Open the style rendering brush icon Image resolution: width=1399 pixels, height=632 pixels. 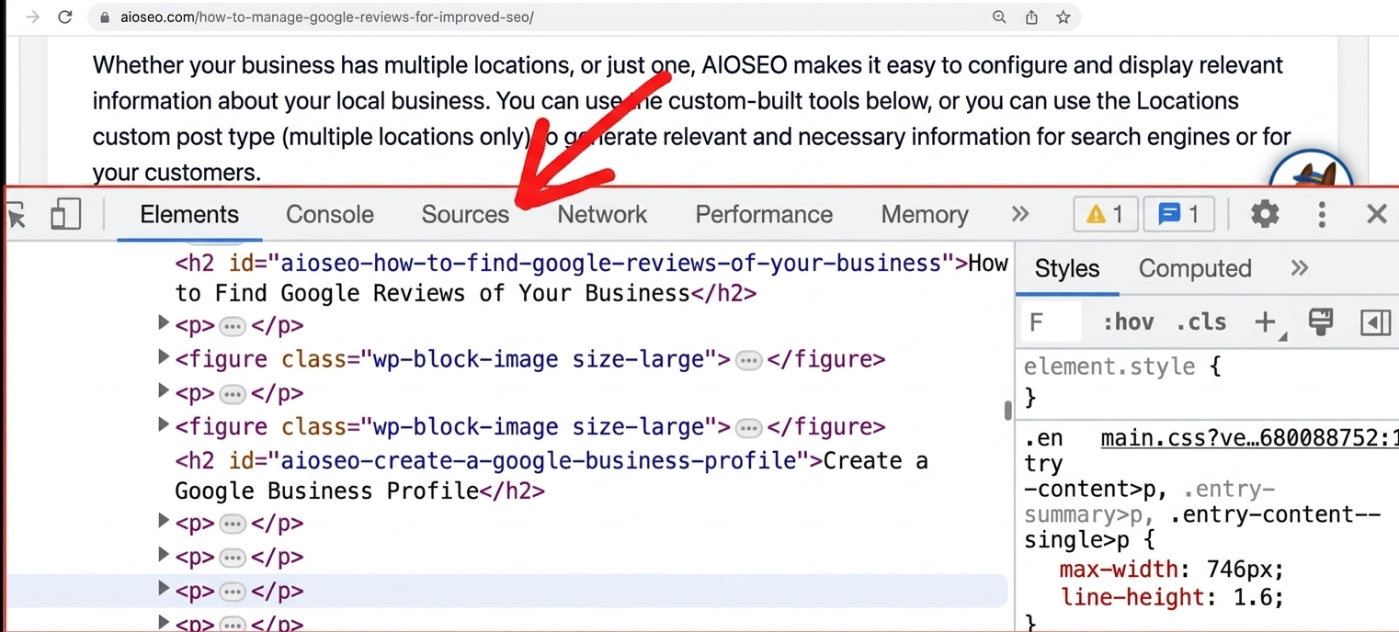tap(1321, 322)
